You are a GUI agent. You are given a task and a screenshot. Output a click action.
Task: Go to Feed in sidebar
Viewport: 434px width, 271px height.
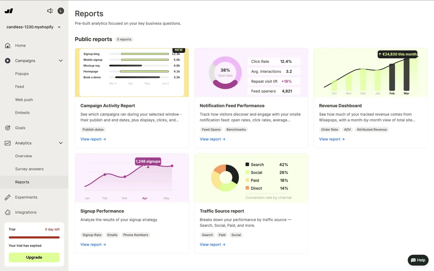pos(20,87)
